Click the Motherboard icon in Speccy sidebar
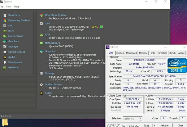 coord(5,36)
